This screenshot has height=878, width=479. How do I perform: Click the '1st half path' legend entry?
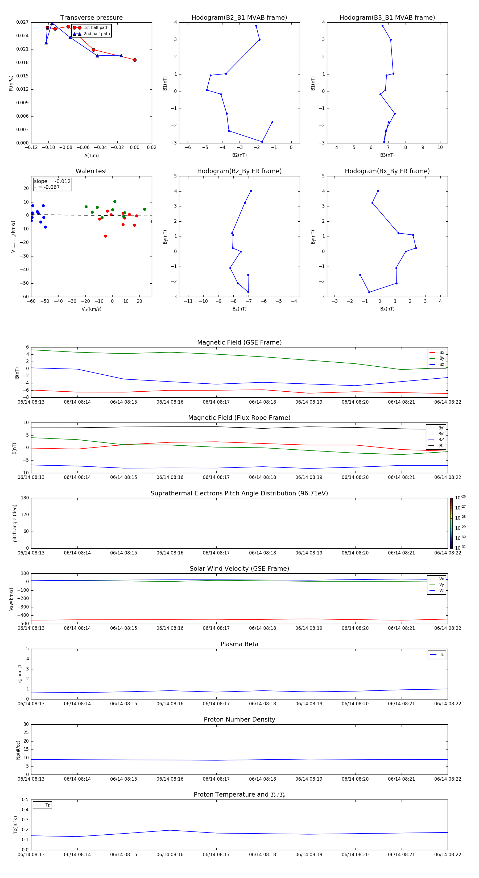91,28
